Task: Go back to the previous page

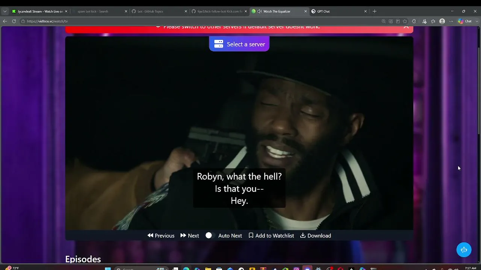Action: (x=5, y=21)
